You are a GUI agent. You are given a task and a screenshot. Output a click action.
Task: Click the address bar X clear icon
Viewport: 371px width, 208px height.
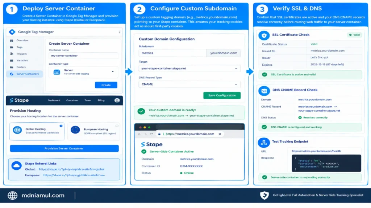(220, 134)
